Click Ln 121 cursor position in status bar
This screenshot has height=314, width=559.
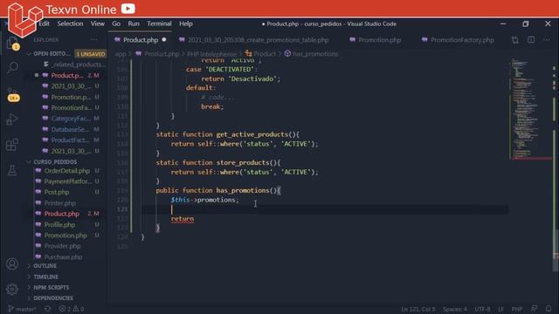pos(418,309)
